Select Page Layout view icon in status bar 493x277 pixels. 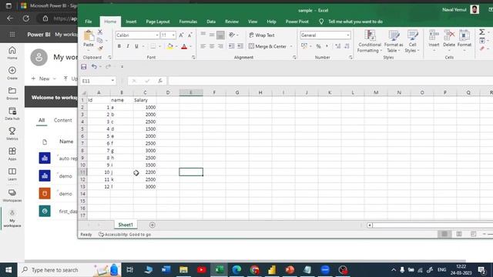pos(459,234)
